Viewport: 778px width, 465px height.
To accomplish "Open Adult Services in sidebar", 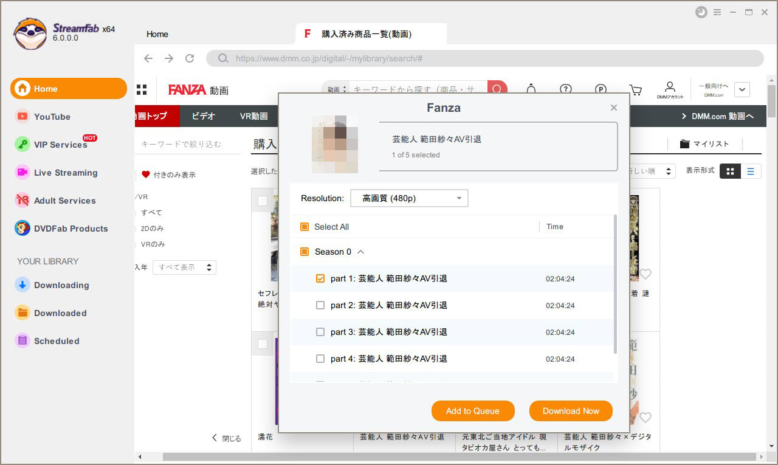I will [x=64, y=201].
